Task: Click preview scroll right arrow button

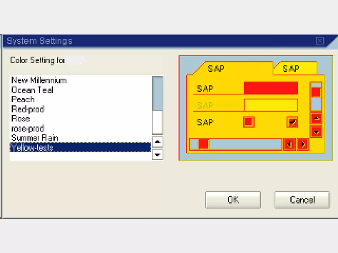Action: tap(303, 144)
